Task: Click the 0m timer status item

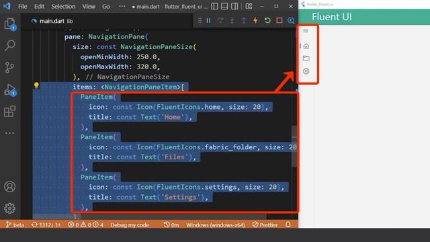Action: [x=171, y=225]
